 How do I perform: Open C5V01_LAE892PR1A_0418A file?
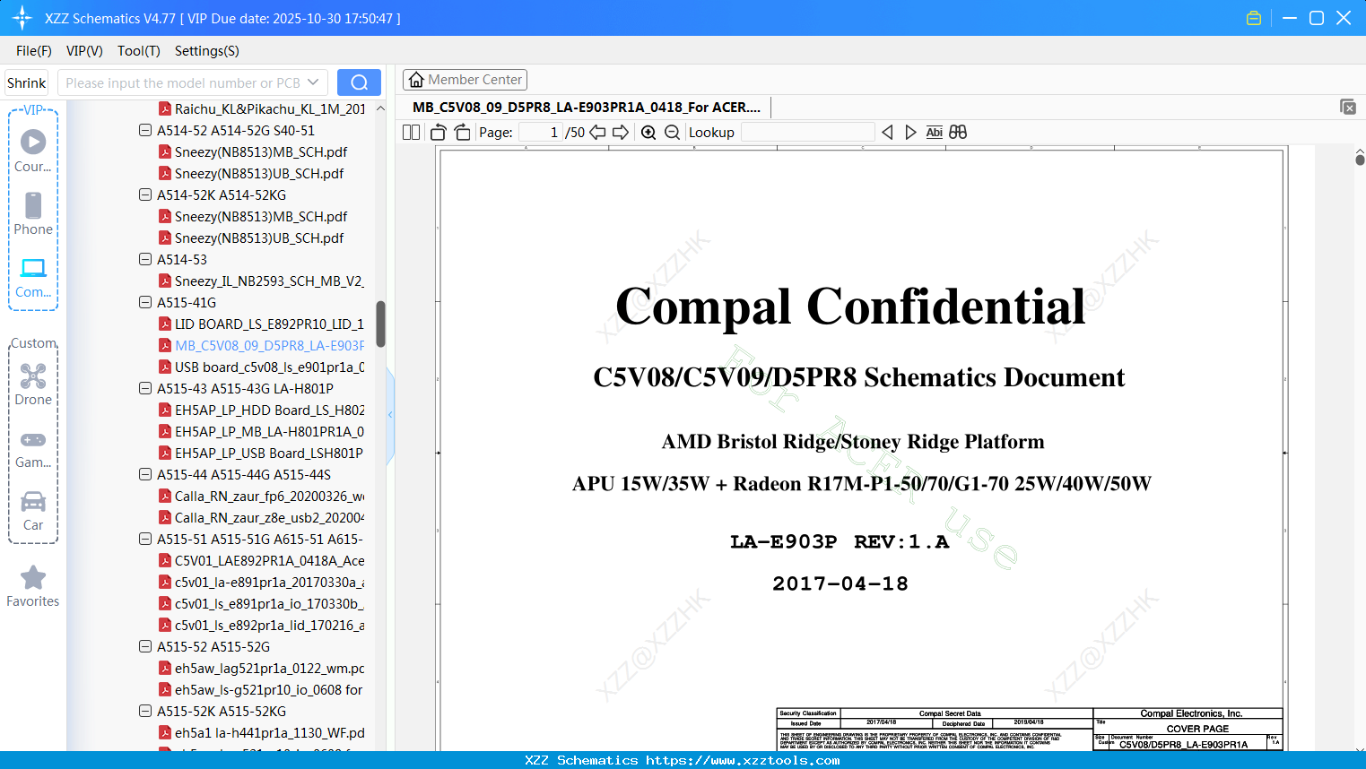tap(261, 560)
